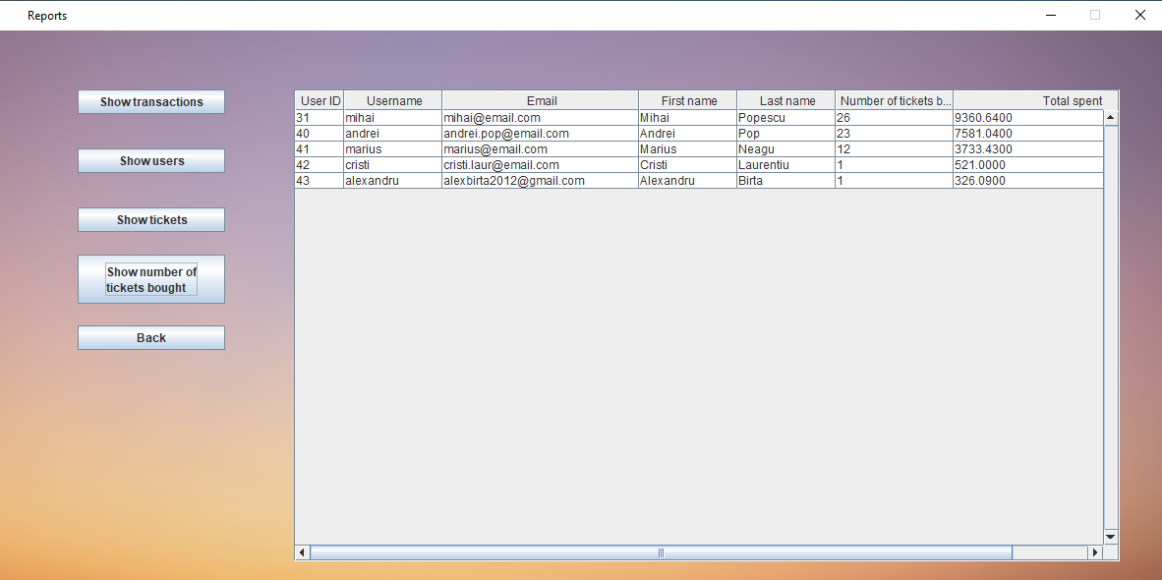Select first name cell Marius
The width and height of the screenshot is (1162, 580).
coord(688,148)
